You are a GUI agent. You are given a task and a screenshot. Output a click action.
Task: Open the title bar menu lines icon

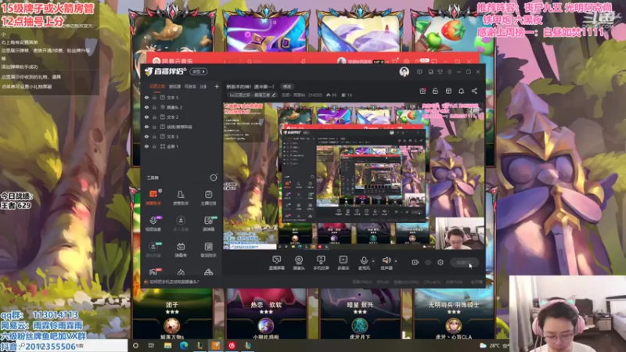[x=449, y=72]
